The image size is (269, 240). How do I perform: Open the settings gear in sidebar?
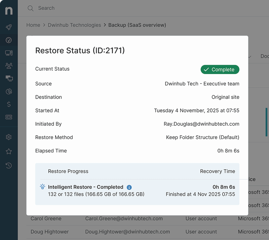click(x=9, y=137)
